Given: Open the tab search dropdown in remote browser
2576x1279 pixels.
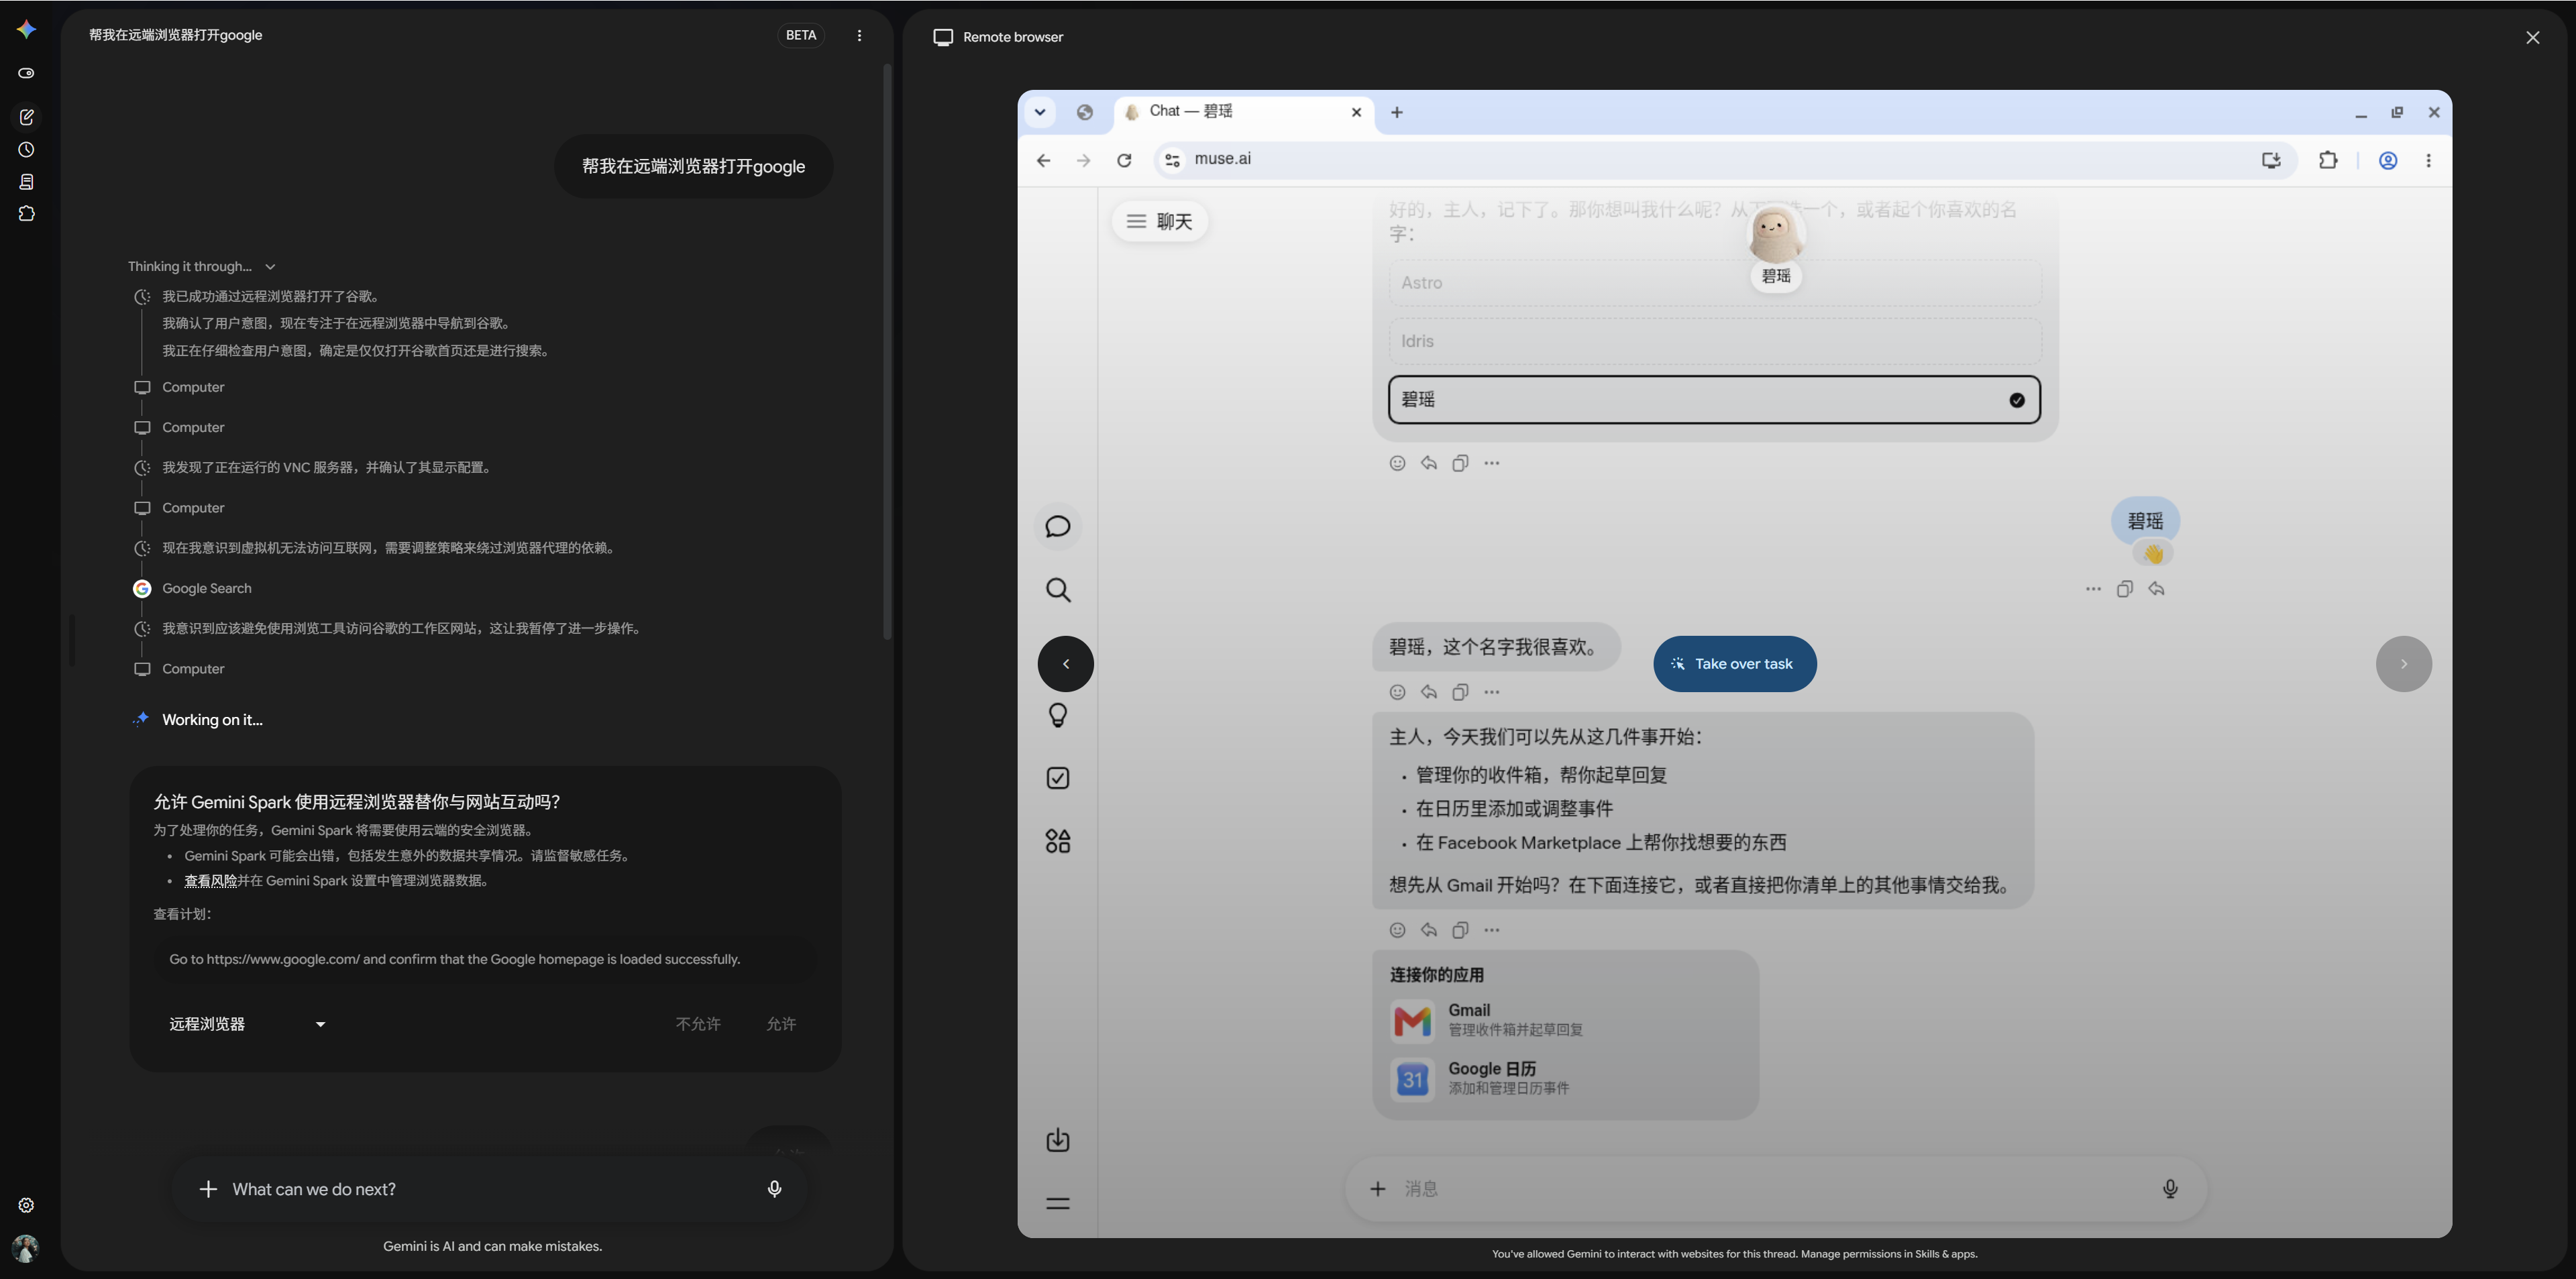Looking at the screenshot, I should [1040, 112].
